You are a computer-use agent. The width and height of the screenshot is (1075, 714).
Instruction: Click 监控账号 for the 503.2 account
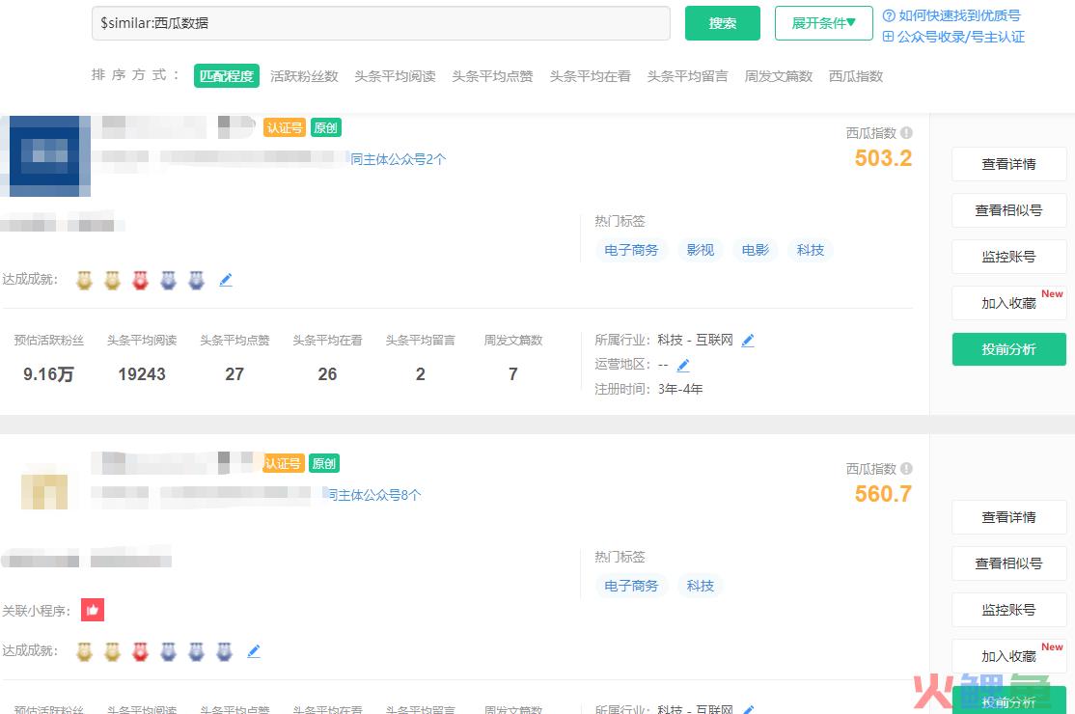(x=1008, y=257)
